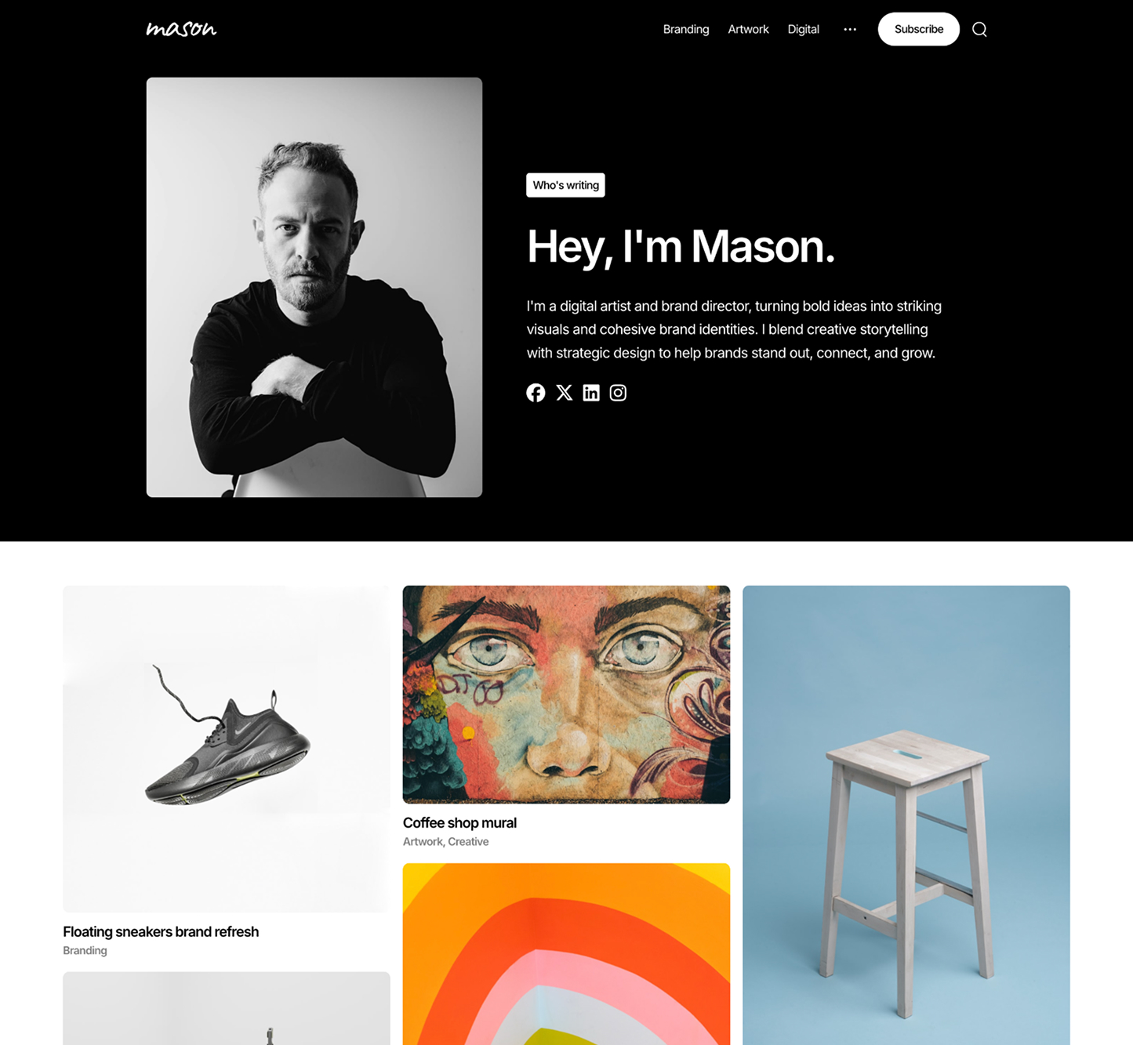Open the Coffee shop mural title
The width and height of the screenshot is (1133, 1045).
(459, 822)
